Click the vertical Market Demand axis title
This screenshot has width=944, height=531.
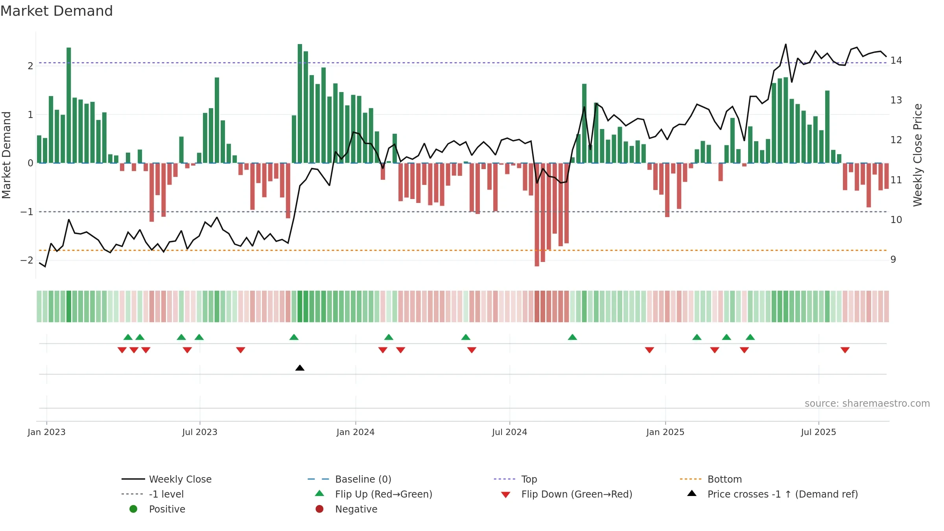(6, 155)
